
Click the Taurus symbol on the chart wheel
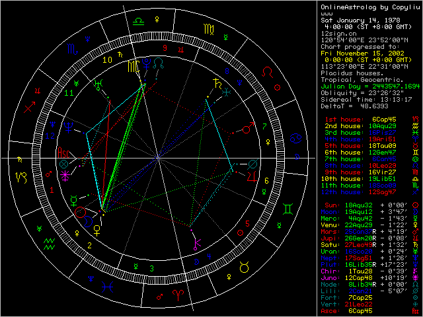[x=243, y=266]
